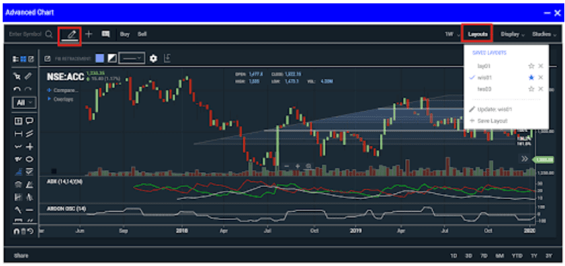565x266 pixels.
Task: Open the All tools filter dropdown
Action: click(x=24, y=103)
